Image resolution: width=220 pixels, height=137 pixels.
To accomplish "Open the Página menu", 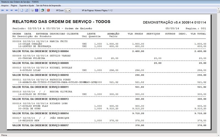I will click(x=14, y=5).
